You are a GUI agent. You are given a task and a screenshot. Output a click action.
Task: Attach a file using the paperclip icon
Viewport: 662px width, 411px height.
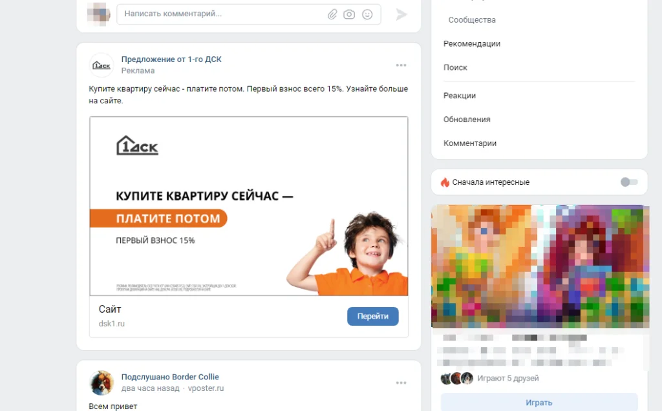point(332,14)
